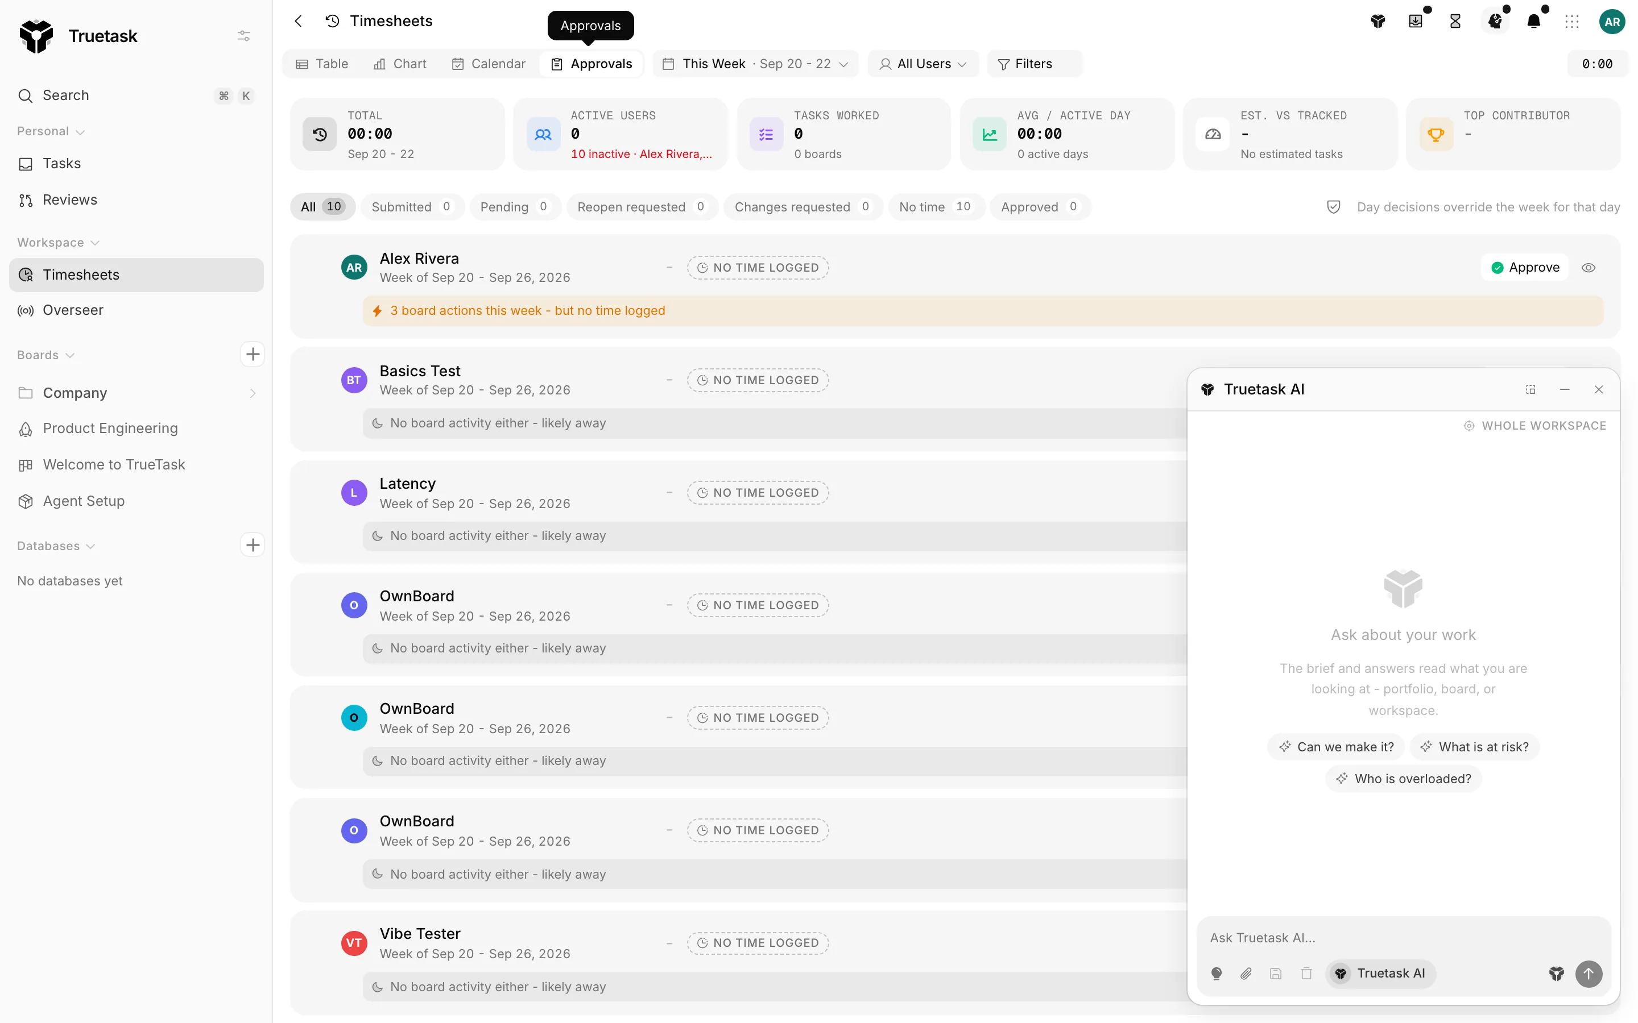Screen dimensions: 1638x1023
Task: Open the Filters button
Action: pos(1034,64)
